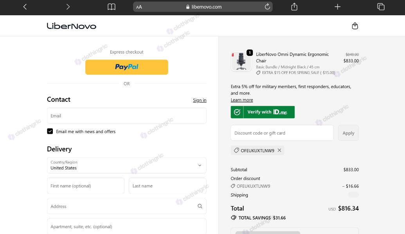Open the bookmarks book icon
Viewport: 405px width, 234px height.
click(111, 7)
